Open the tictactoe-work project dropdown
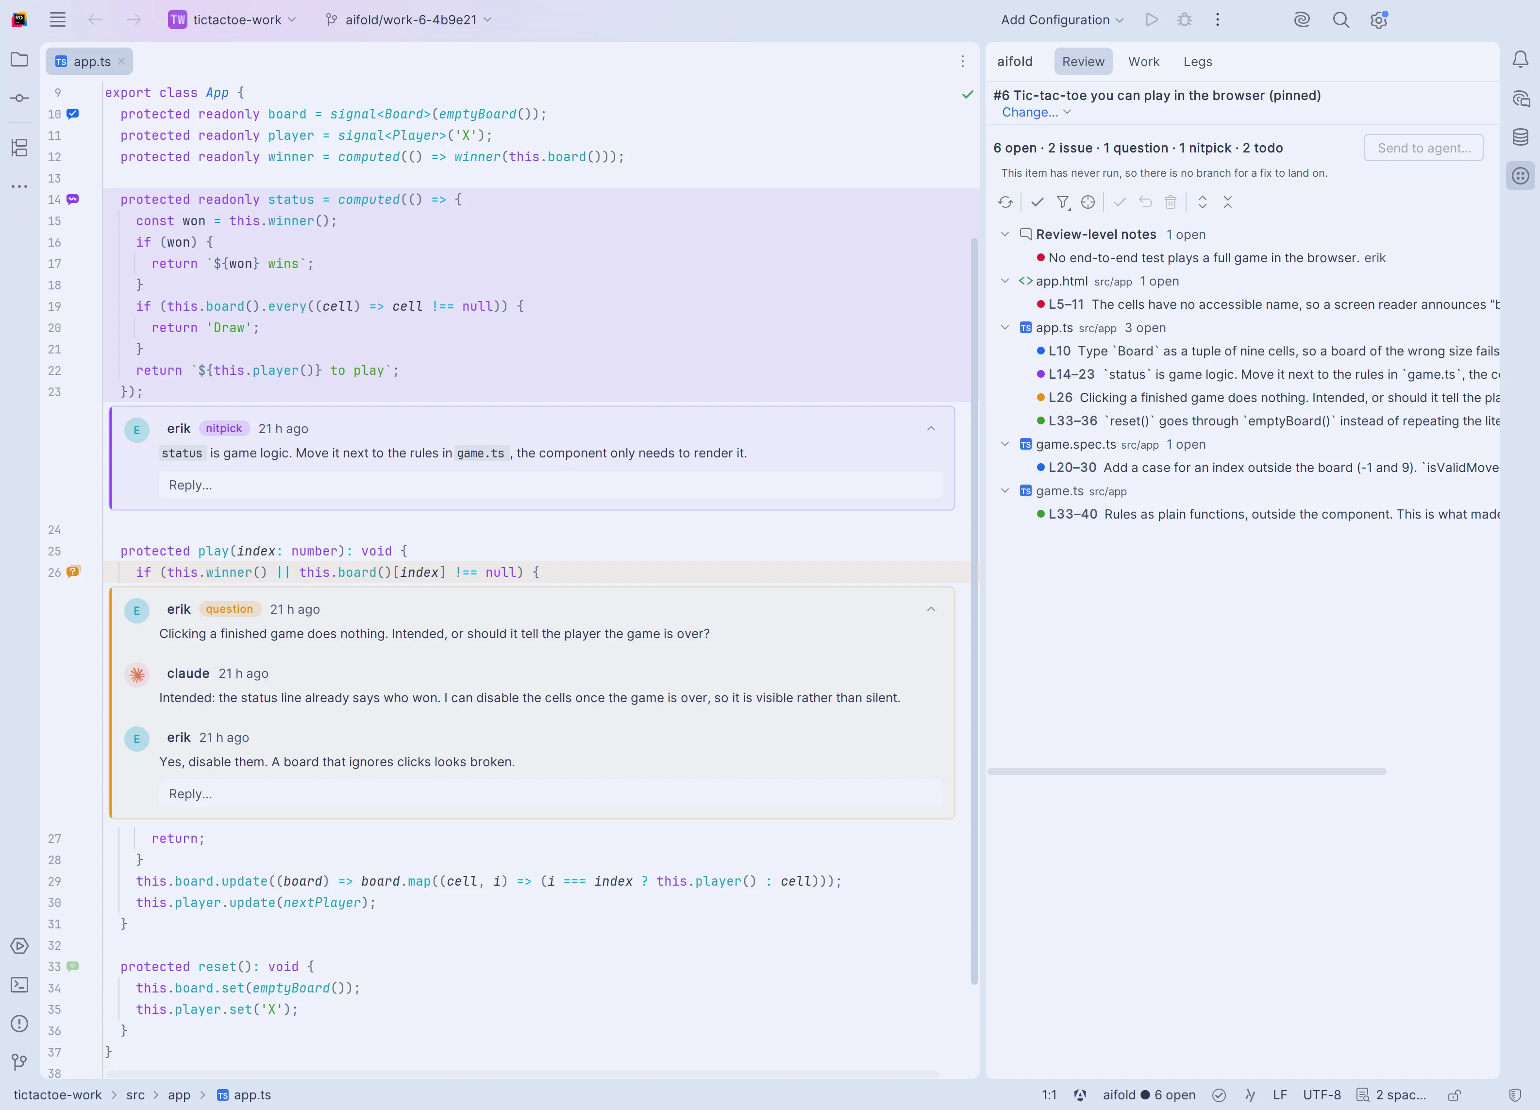The height and width of the screenshot is (1110, 1540). tap(233, 20)
